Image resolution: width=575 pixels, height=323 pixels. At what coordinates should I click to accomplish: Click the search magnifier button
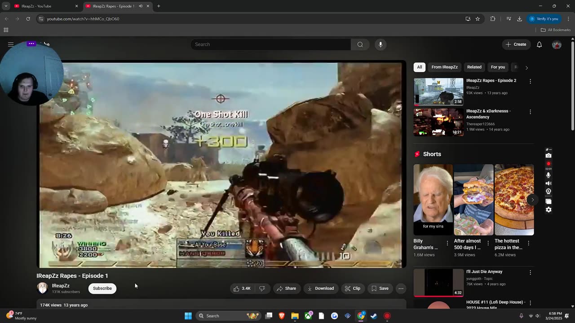(360, 44)
